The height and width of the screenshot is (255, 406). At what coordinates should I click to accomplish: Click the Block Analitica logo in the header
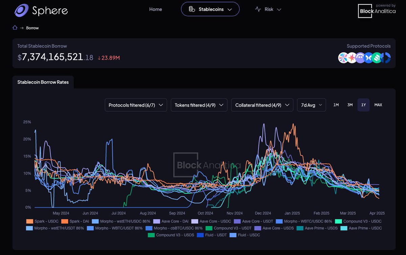377,10
